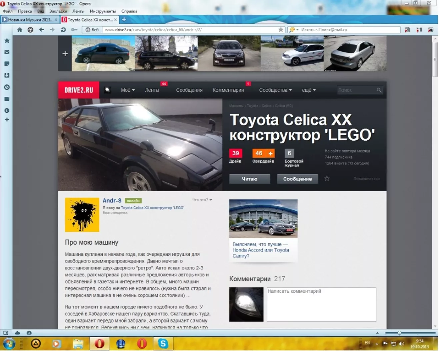This screenshot has width=440, height=351.
Task: Open the silver sedan thumbnail at top
Action: point(355,53)
